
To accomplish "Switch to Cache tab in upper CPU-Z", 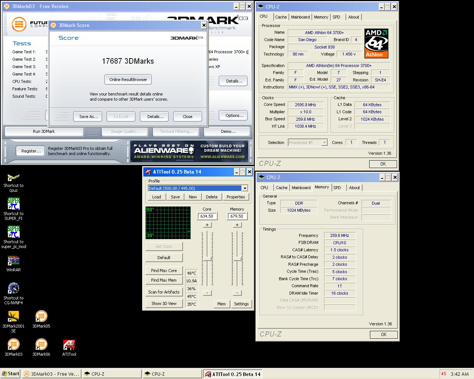I will click(x=281, y=17).
